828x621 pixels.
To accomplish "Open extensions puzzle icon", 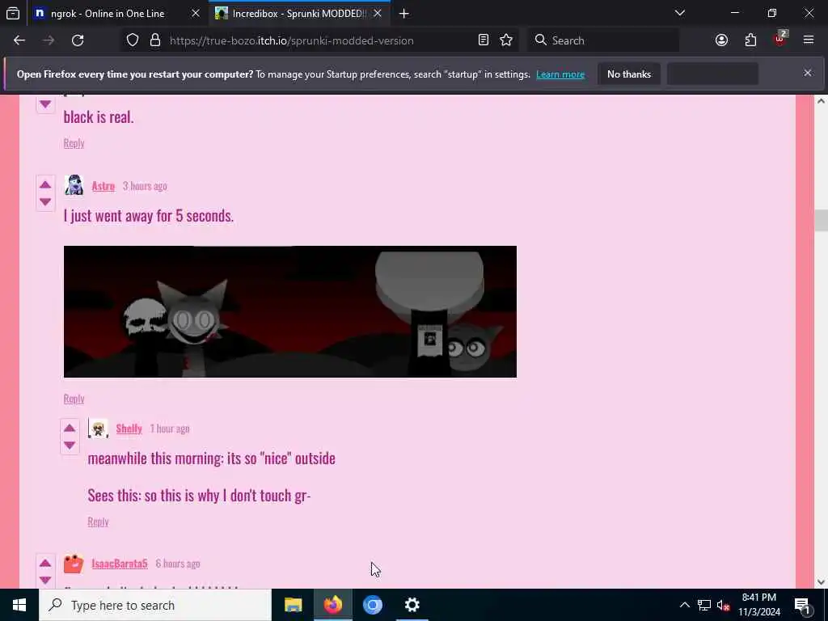I will tap(751, 40).
